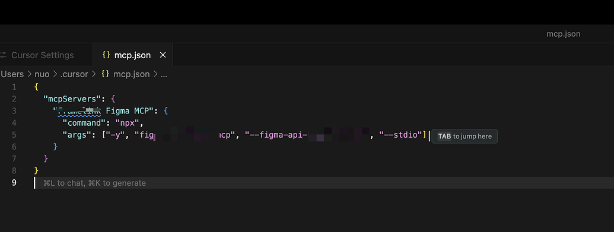The height and width of the screenshot is (232, 614).
Task: Open the nuo breadcrumb folder
Action: [x=42, y=74]
